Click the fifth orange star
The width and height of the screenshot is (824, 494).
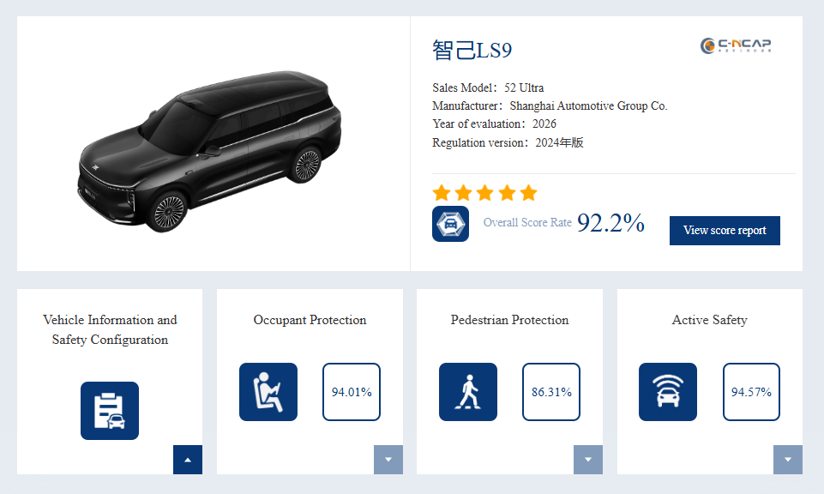point(529,193)
